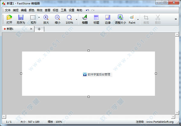Click the top resize handle of canvas

pyautogui.click(x=88, y=51)
